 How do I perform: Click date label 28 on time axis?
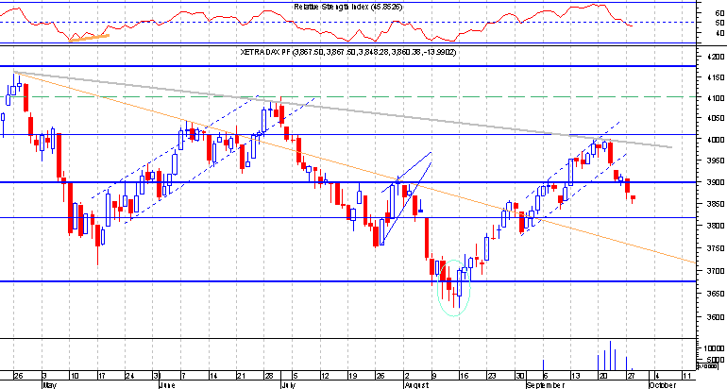[268, 376]
